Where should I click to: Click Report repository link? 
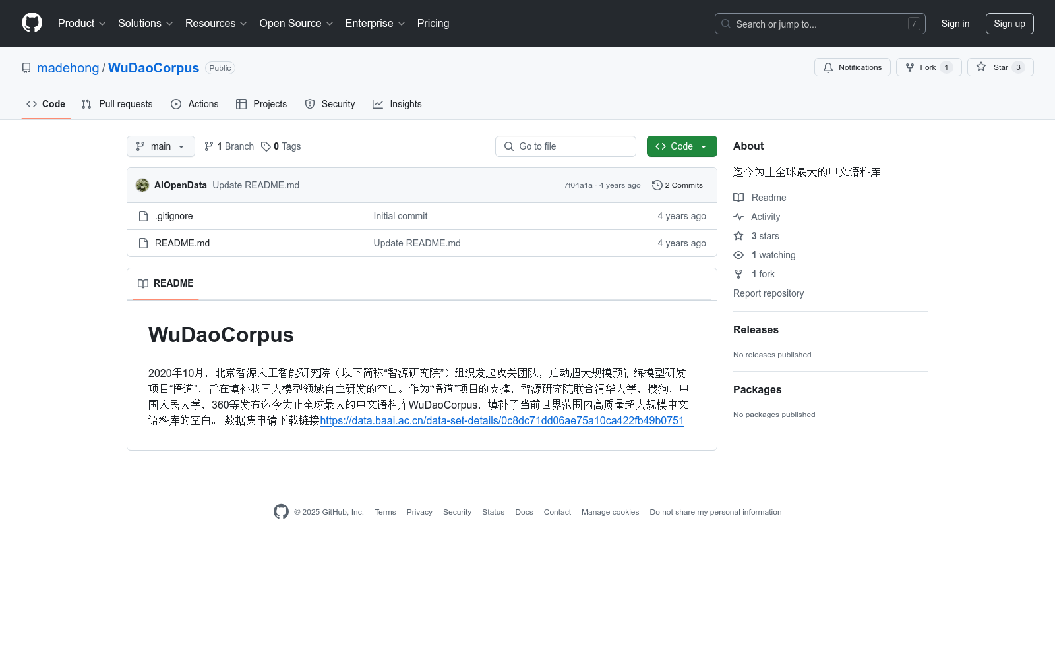(x=768, y=293)
